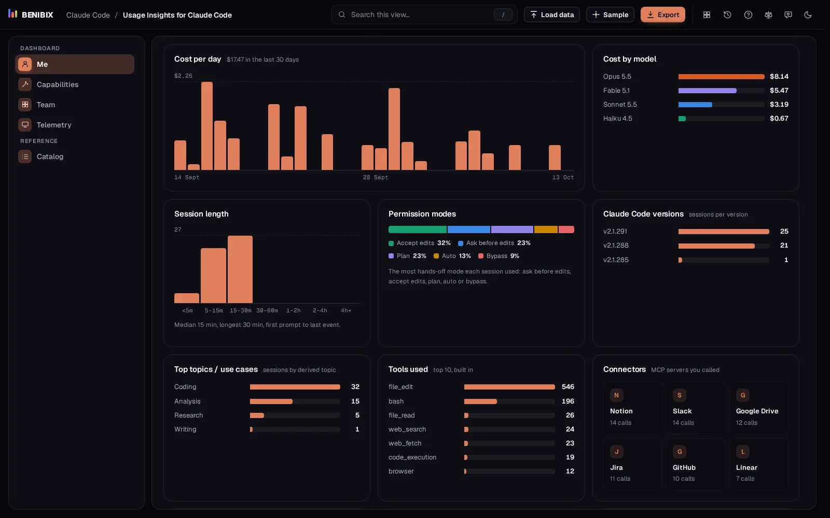The height and width of the screenshot is (518, 830).
Task: Open Catalog under Reference
Action: point(75,156)
